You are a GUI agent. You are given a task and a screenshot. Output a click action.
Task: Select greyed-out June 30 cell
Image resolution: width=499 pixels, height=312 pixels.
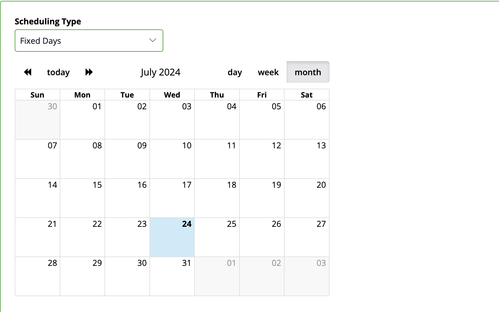click(38, 120)
